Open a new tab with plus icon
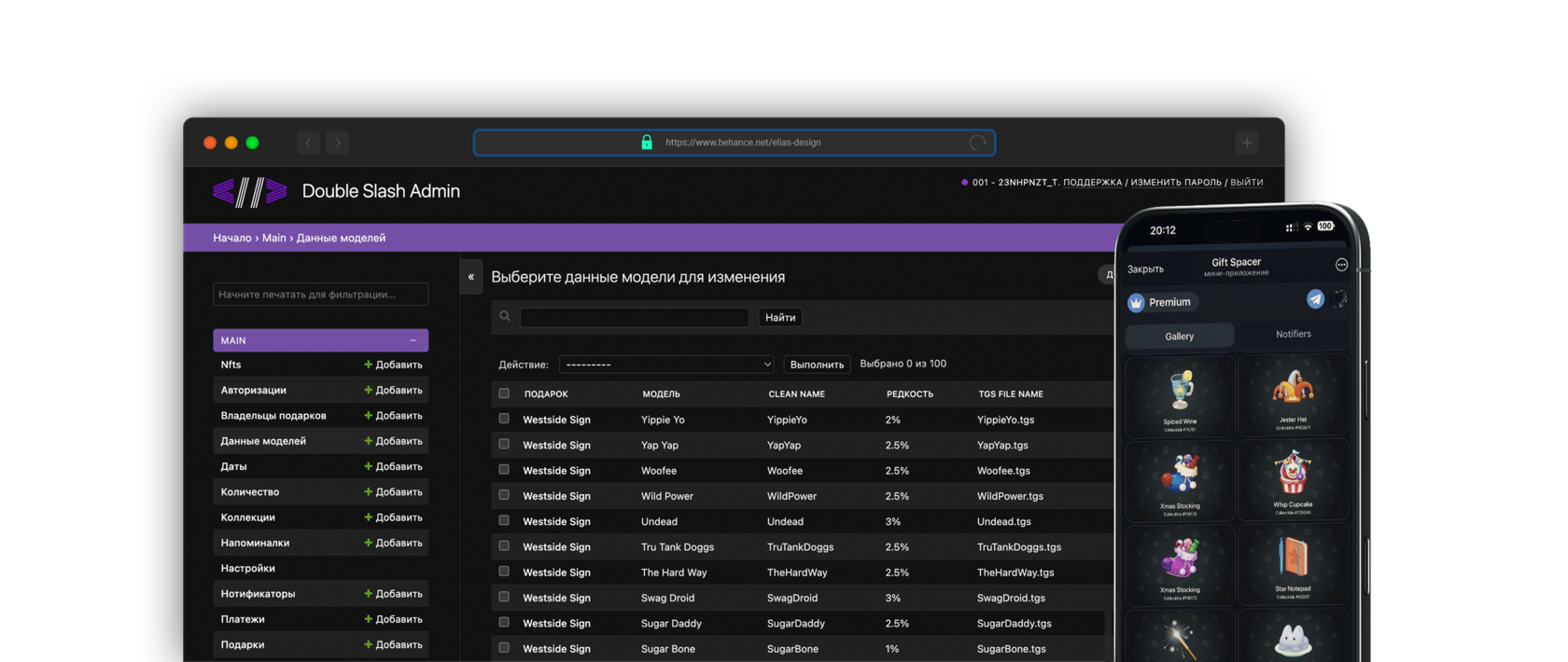Screen dimensions: 1568x662 point(1247,143)
